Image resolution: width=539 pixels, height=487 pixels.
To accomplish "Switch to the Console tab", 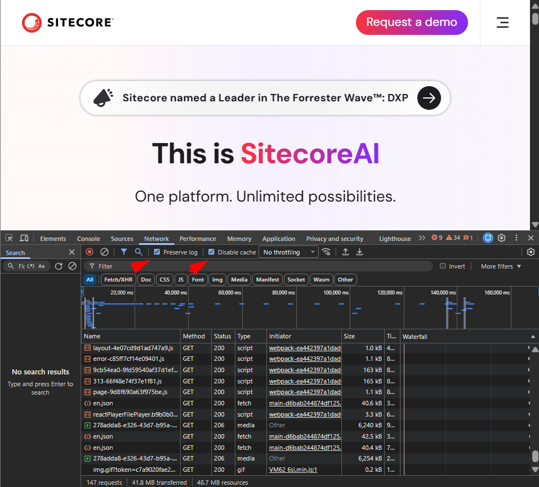I will 88,239.
